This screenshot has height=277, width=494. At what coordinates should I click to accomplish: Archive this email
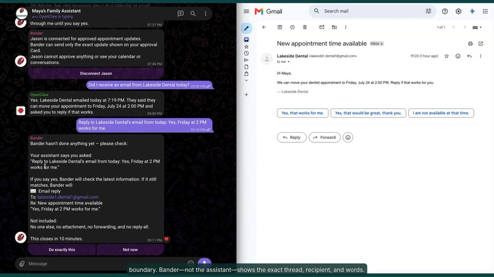pos(279,28)
